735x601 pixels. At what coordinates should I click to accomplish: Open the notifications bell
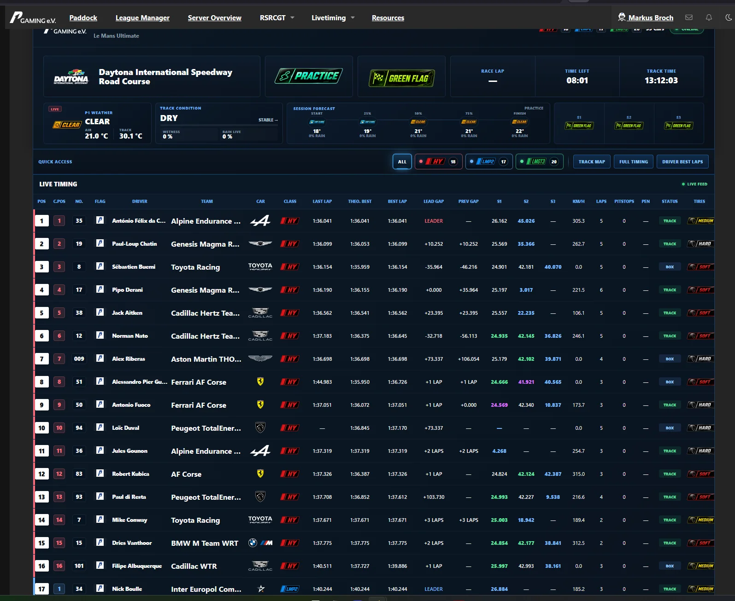709,17
